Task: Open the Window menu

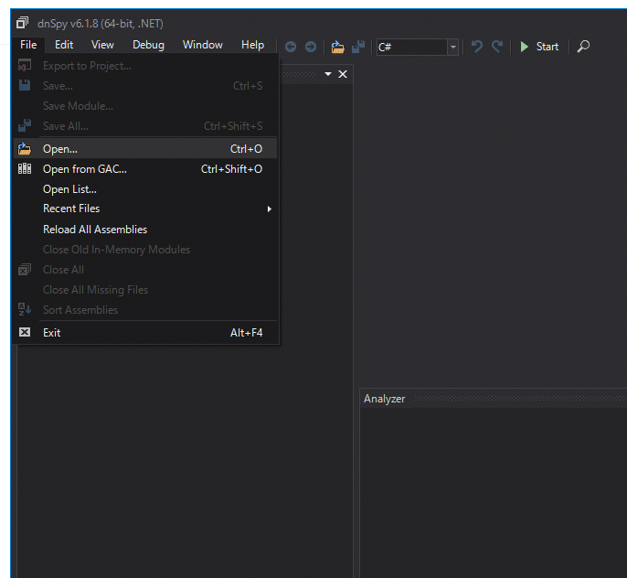Action: pyautogui.click(x=202, y=45)
